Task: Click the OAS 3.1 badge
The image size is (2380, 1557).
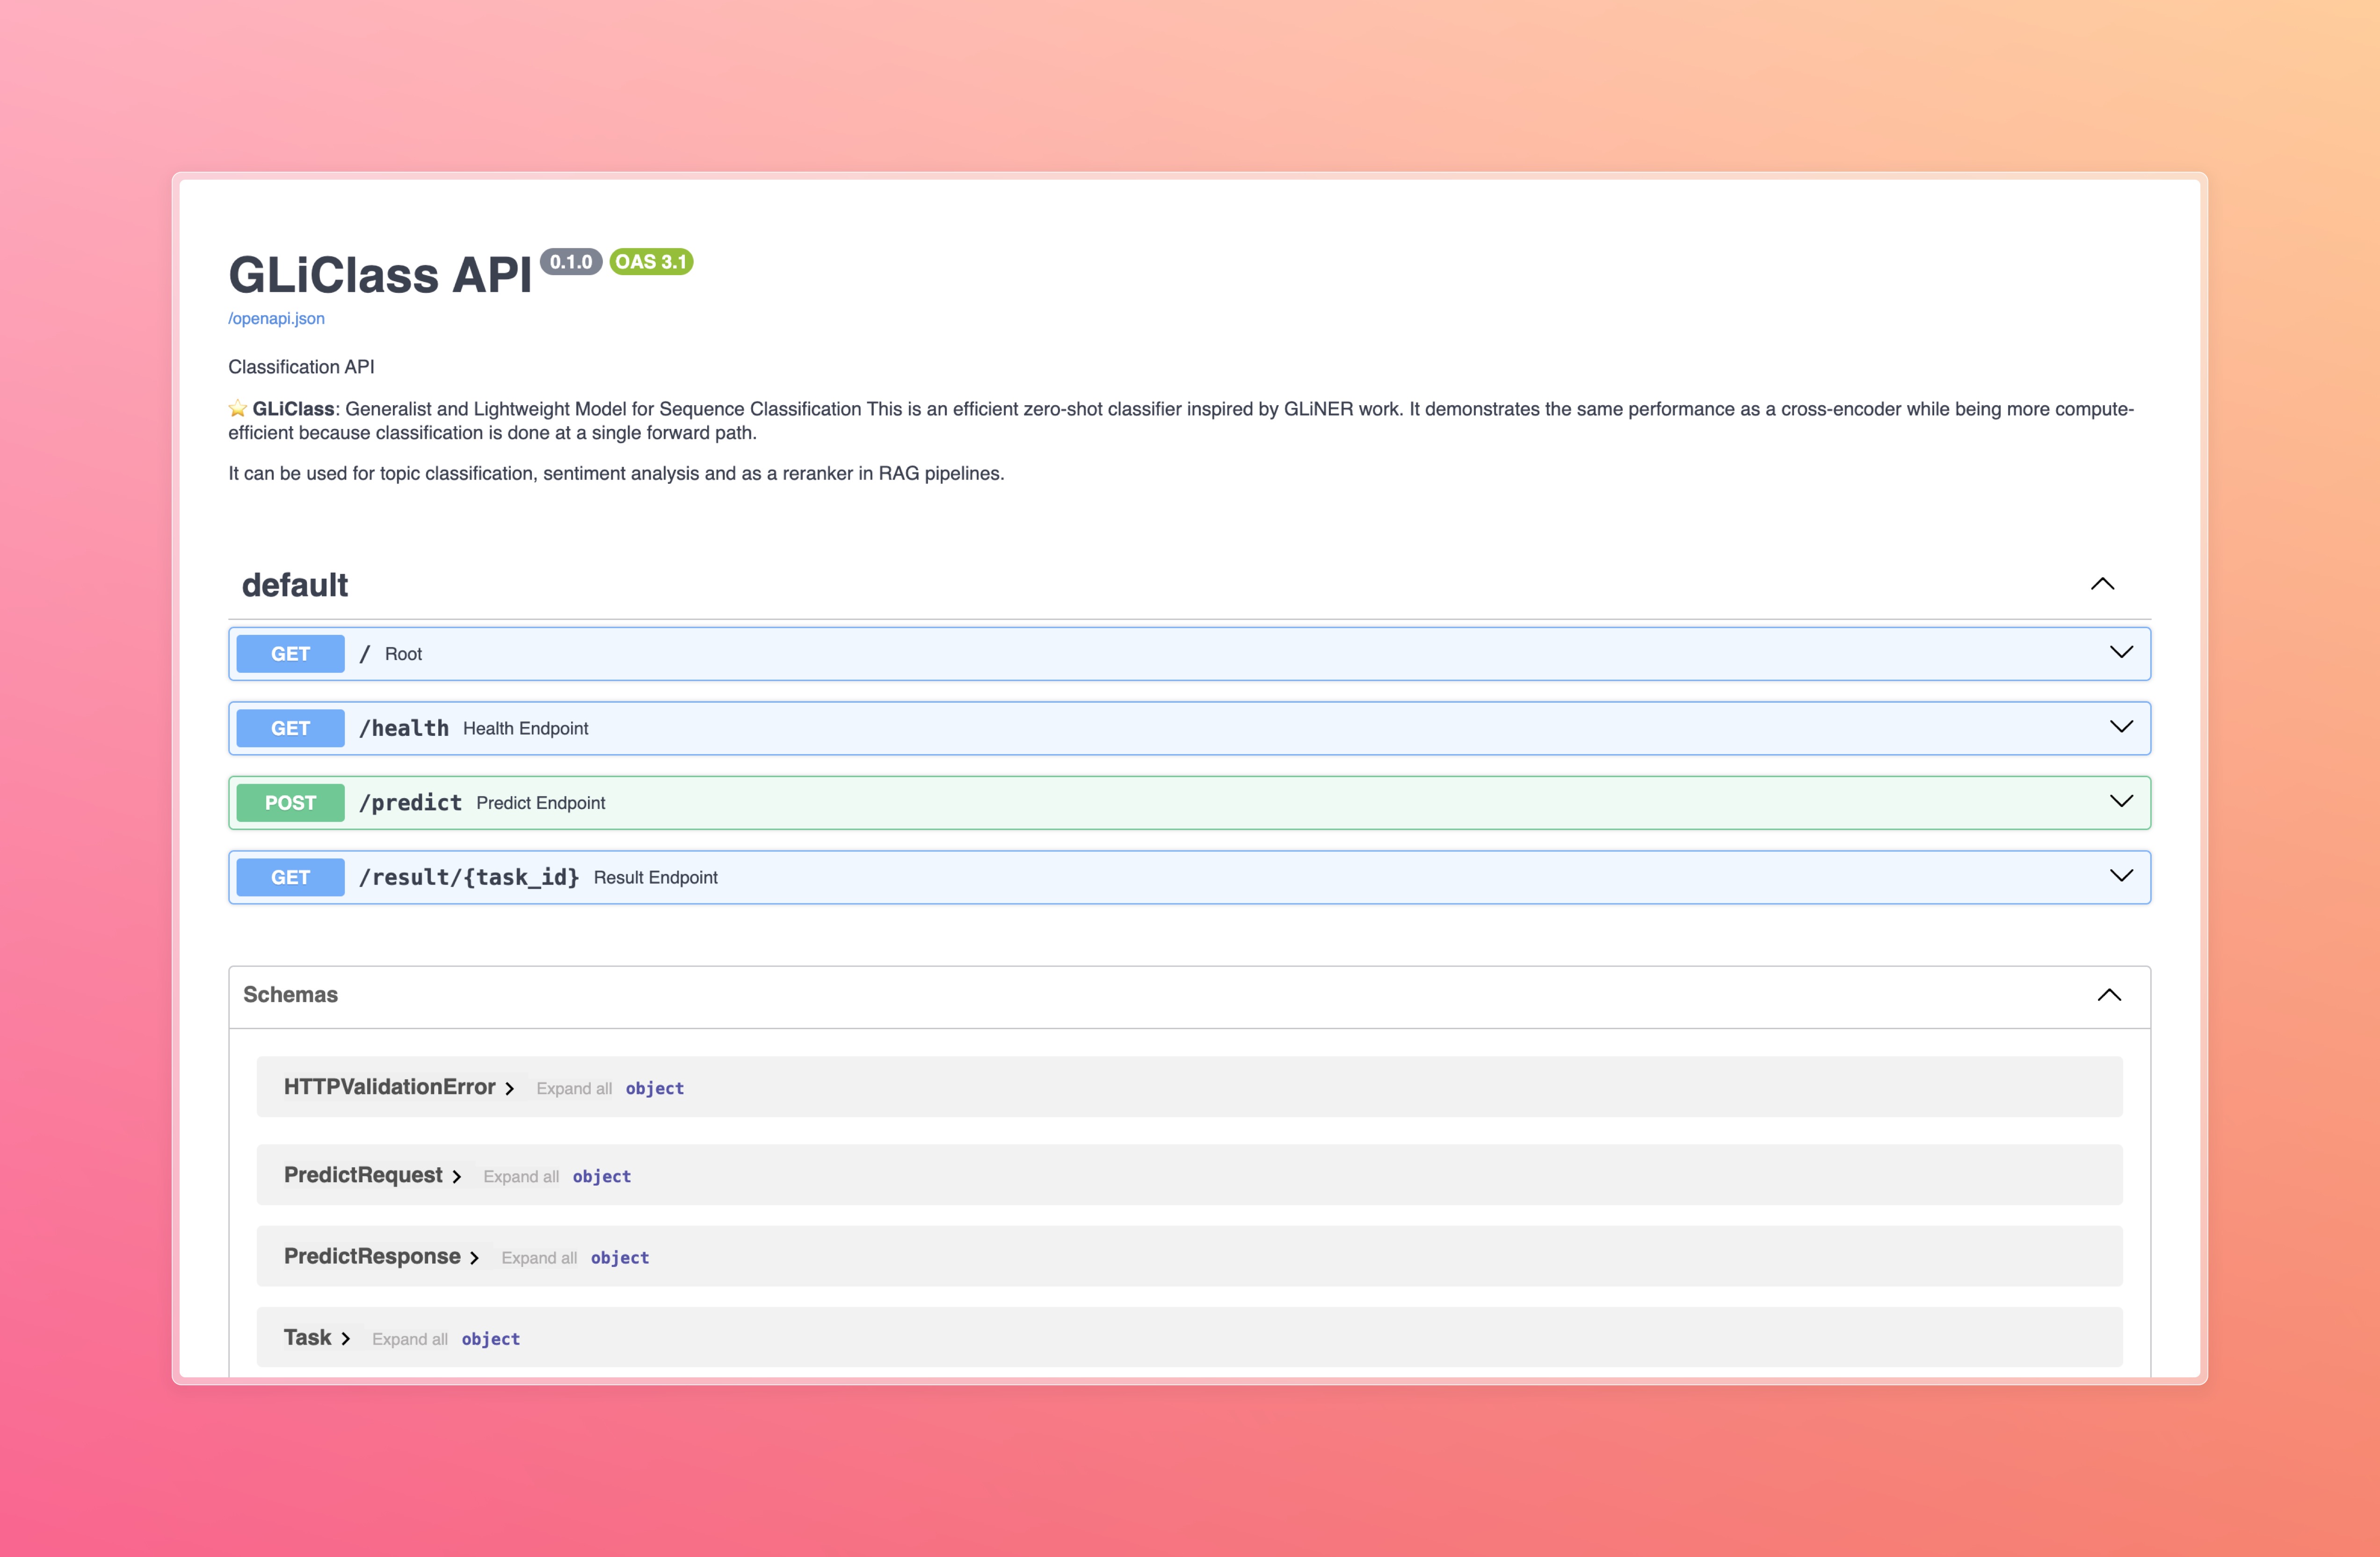Action: 651,262
